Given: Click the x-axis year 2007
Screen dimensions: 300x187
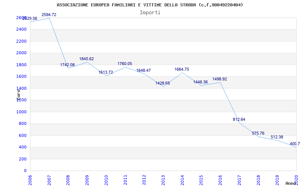Looking at the screenshot, I should (x=49, y=180).
